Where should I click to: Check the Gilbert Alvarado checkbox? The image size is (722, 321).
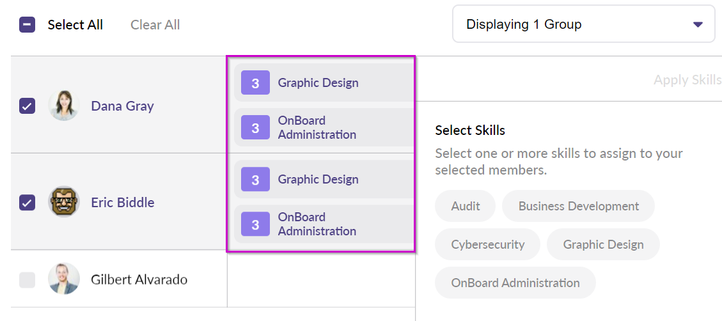click(x=27, y=279)
